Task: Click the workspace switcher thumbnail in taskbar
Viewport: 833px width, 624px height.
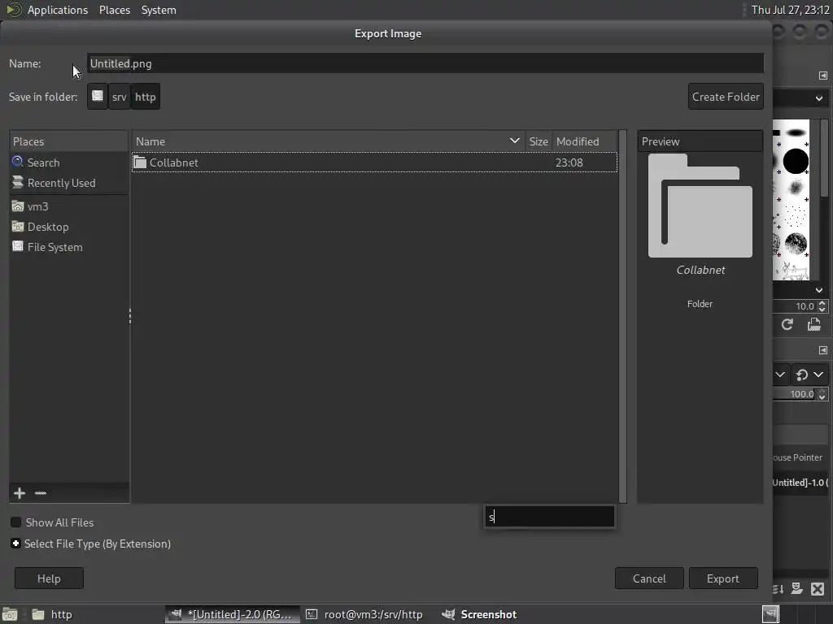Action: coord(770,614)
